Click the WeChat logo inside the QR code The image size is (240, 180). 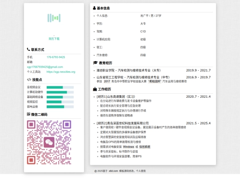(x=49, y=142)
